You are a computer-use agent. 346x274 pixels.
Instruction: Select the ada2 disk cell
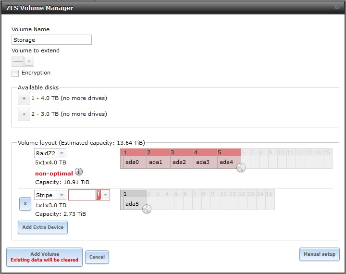pyautogui.click(x=182, y=162)
